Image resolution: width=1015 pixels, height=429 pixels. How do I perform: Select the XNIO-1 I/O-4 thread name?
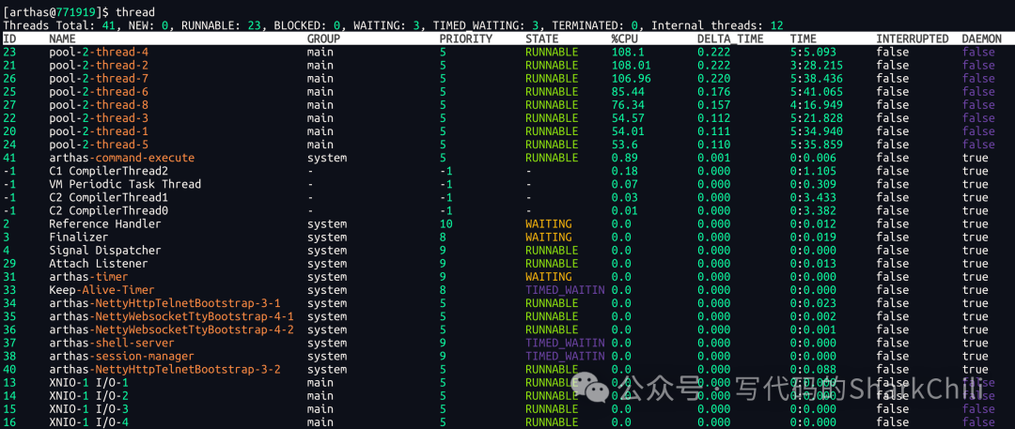(88, 421)
